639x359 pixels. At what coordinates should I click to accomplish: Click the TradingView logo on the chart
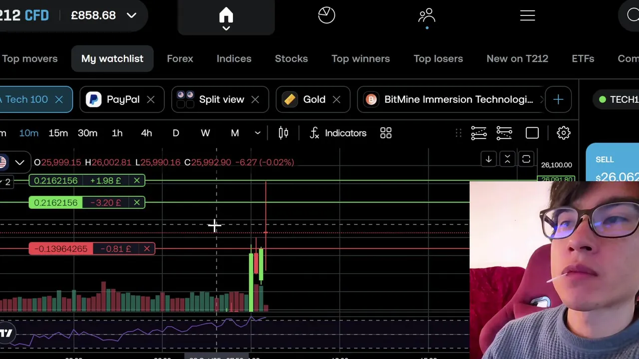coord(6,333)
